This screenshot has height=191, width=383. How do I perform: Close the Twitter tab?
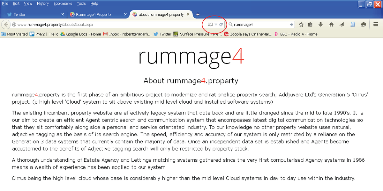tap(63, 14)
